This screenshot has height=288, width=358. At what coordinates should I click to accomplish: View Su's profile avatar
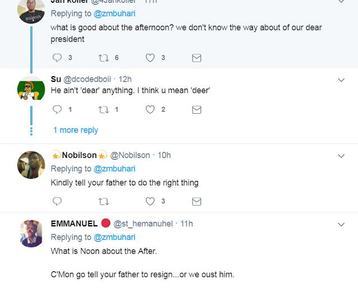click(31, 88)
